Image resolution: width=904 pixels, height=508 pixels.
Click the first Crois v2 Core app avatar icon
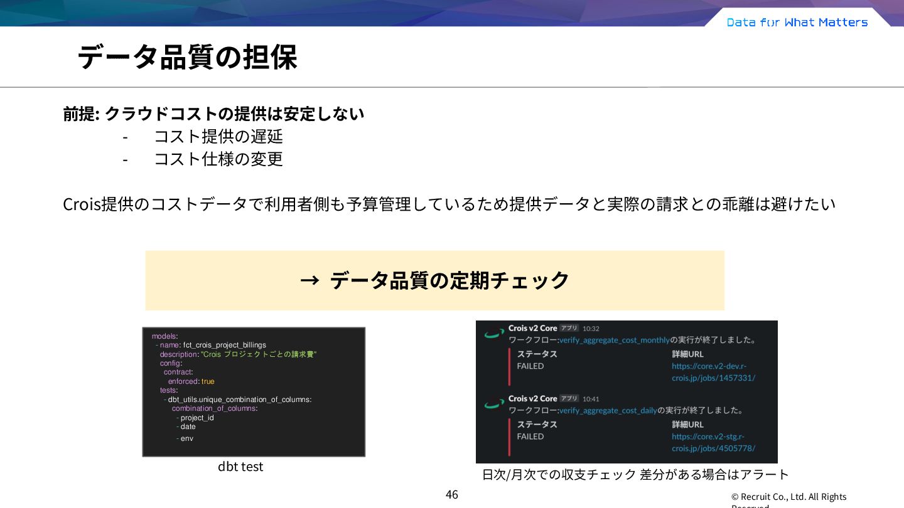tap(495, 333)
